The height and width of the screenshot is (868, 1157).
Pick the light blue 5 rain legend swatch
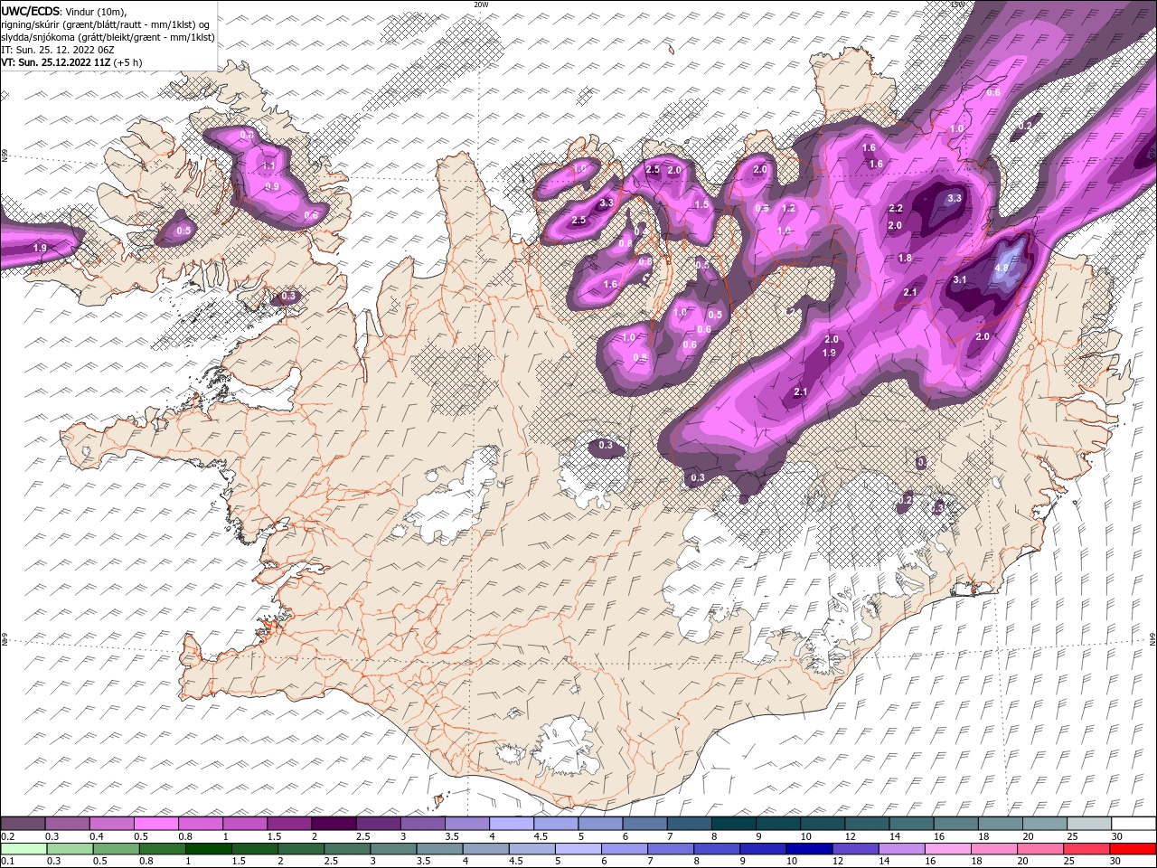coord(578,848)
